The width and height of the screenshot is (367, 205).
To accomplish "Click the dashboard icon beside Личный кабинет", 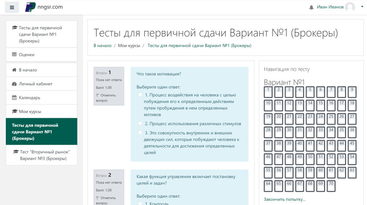I will coord(14,84).
